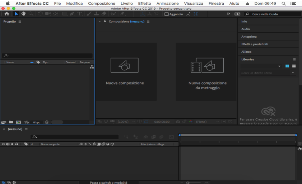
Task: Click the Home icon in toolbar
Action: (7, 14)
